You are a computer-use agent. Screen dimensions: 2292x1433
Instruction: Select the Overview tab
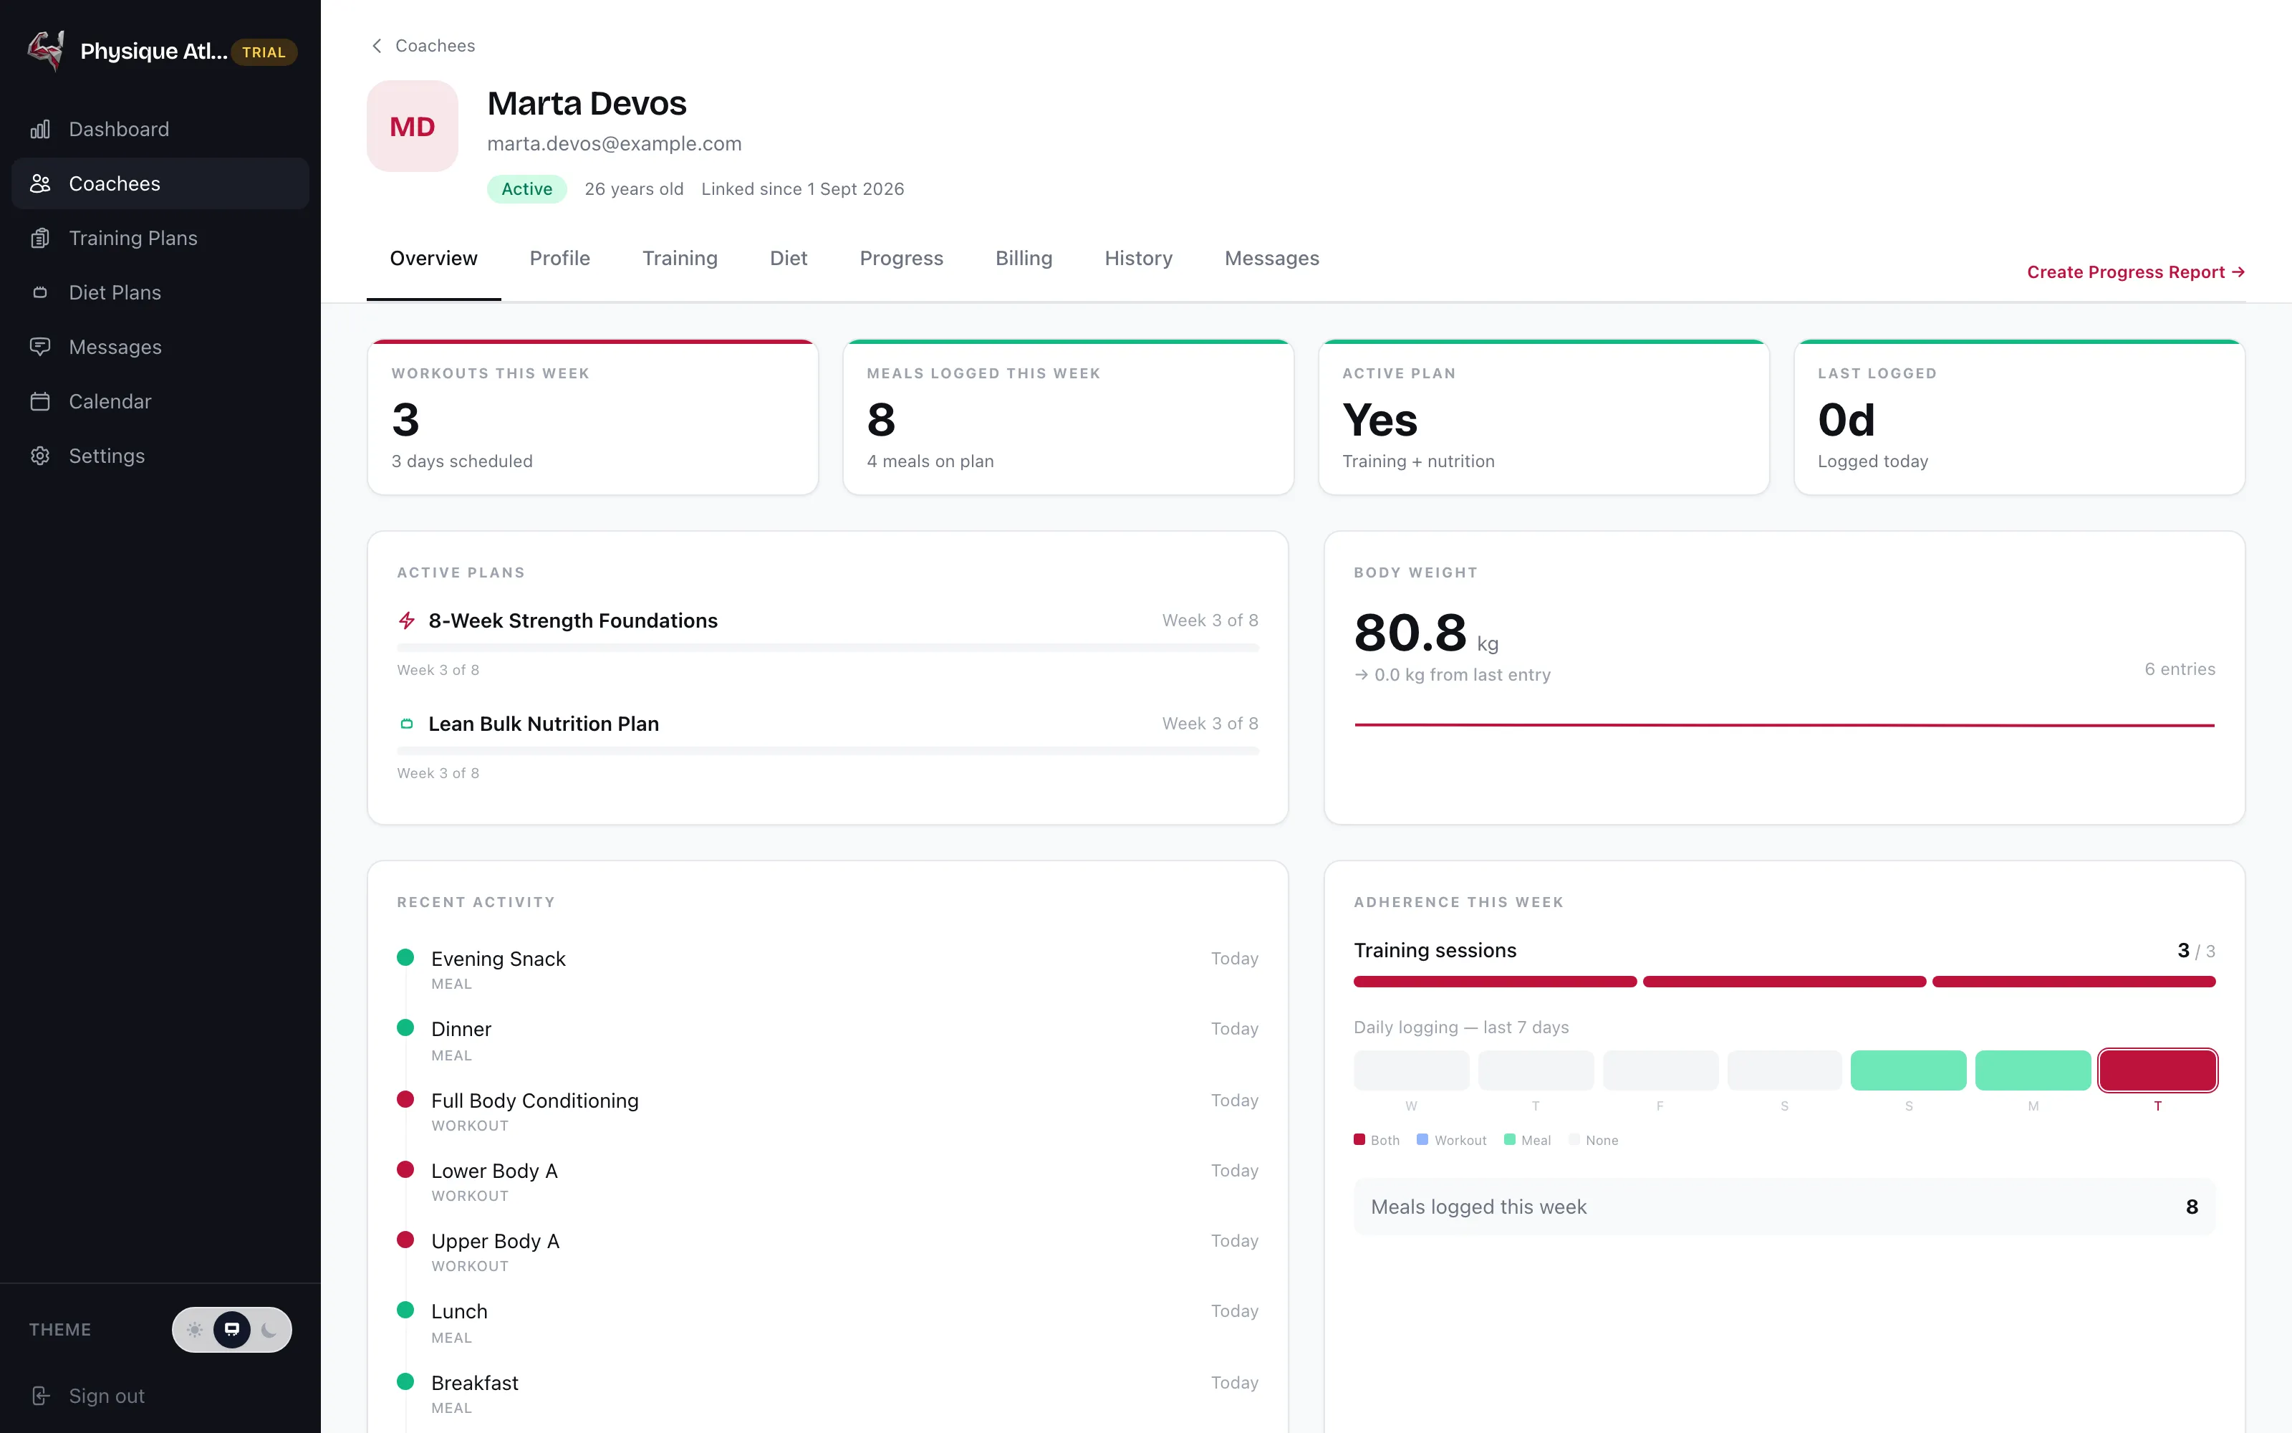(x=434, y=259)
